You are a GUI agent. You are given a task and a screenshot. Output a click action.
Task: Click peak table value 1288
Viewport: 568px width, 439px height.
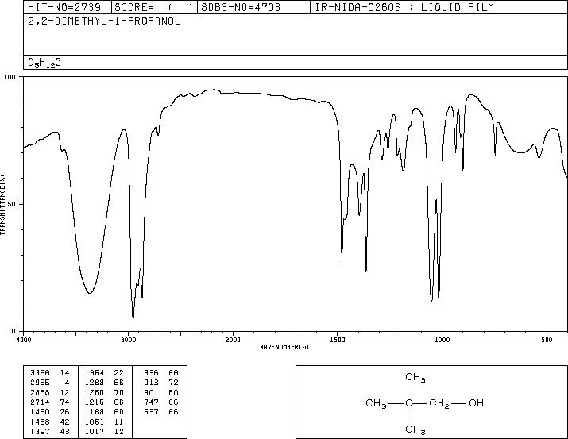coord(95,383)
